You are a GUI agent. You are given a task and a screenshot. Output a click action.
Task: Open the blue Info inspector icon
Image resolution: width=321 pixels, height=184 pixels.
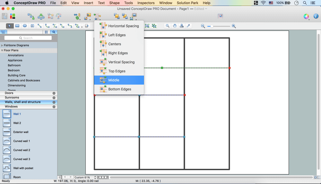[316, 16]
